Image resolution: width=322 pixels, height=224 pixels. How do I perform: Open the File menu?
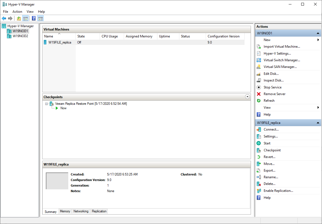6,12
